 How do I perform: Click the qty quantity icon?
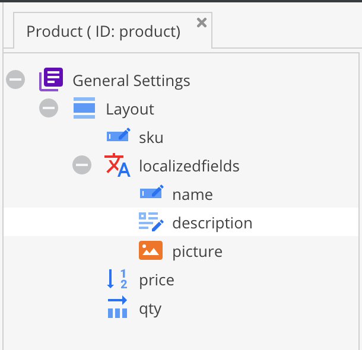click(x=118, y=308)
